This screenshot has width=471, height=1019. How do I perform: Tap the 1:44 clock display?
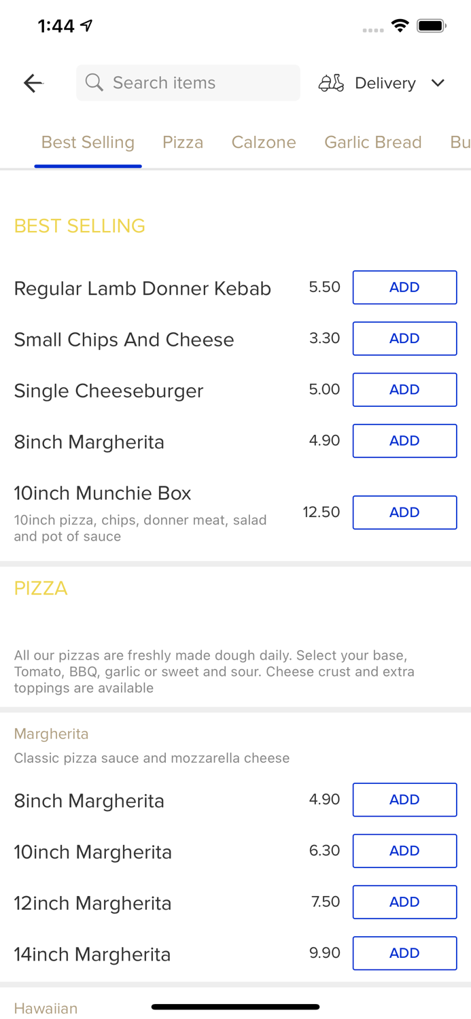point(58,25)
